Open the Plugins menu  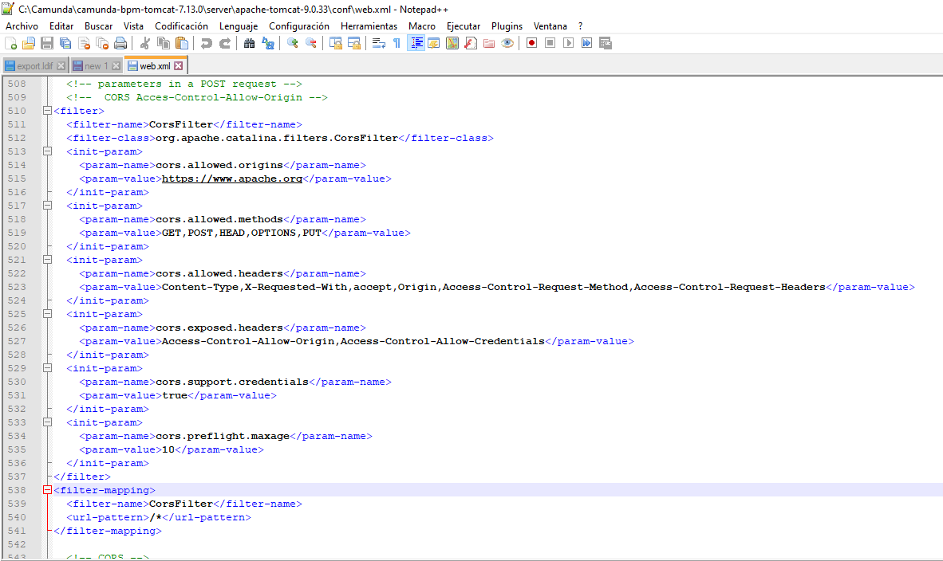point(507,26)
